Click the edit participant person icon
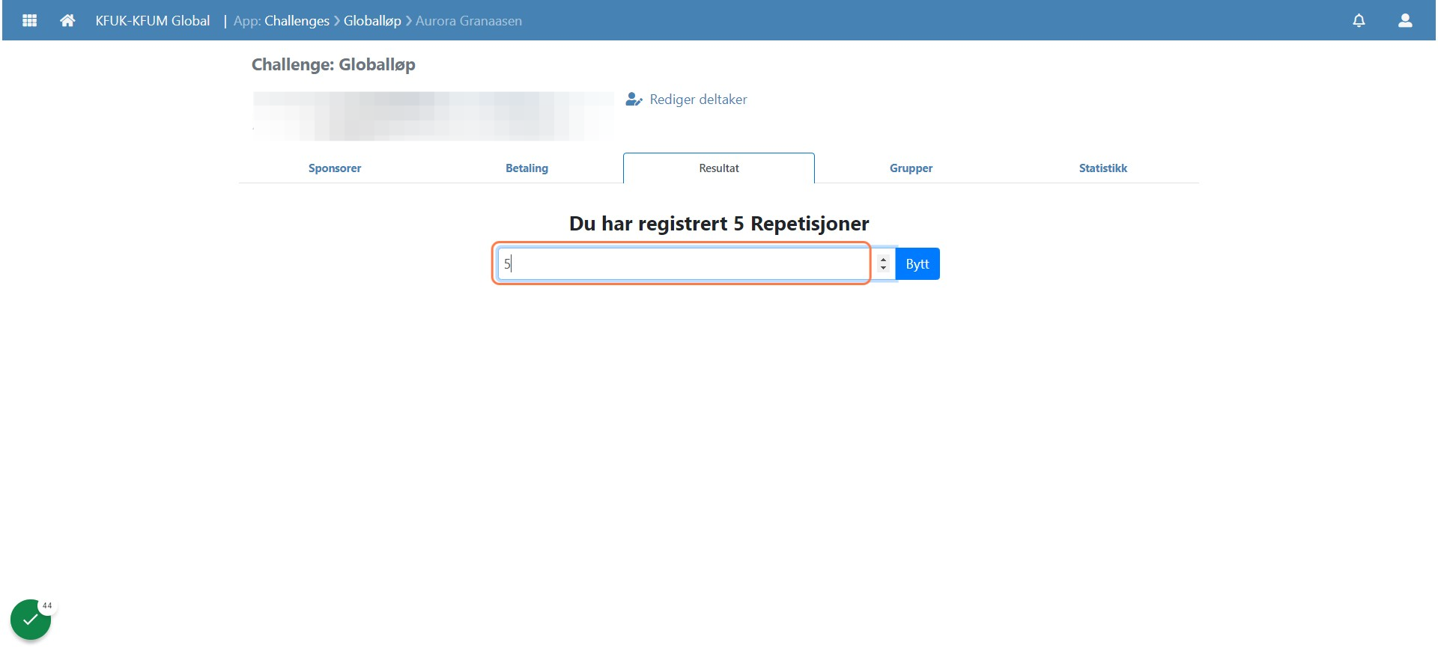 point(634,100)
